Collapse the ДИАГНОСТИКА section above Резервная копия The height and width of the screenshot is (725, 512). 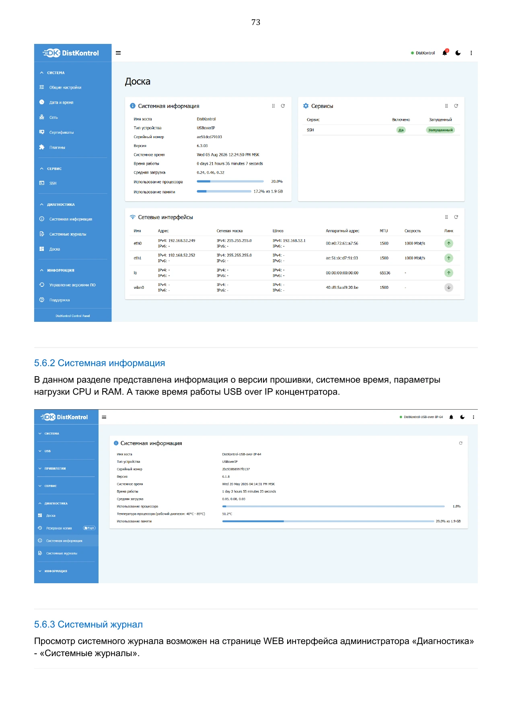(56, 503)
